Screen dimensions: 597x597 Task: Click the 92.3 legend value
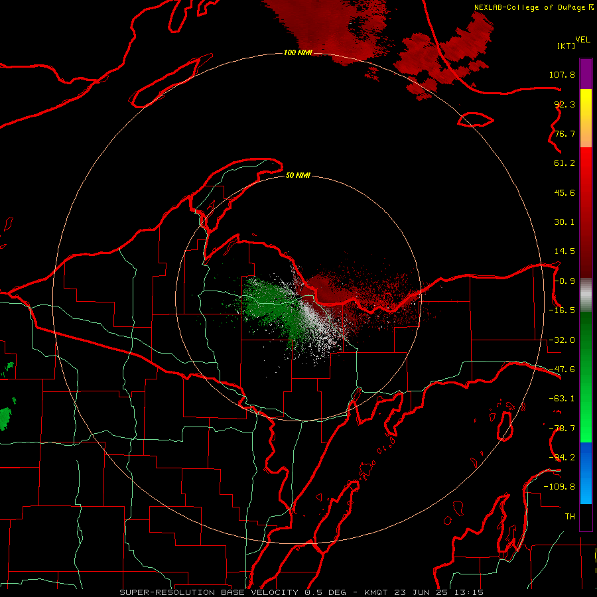(x=564, y=104)
